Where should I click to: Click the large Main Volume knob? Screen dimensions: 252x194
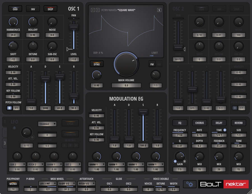tap(126, 64)
